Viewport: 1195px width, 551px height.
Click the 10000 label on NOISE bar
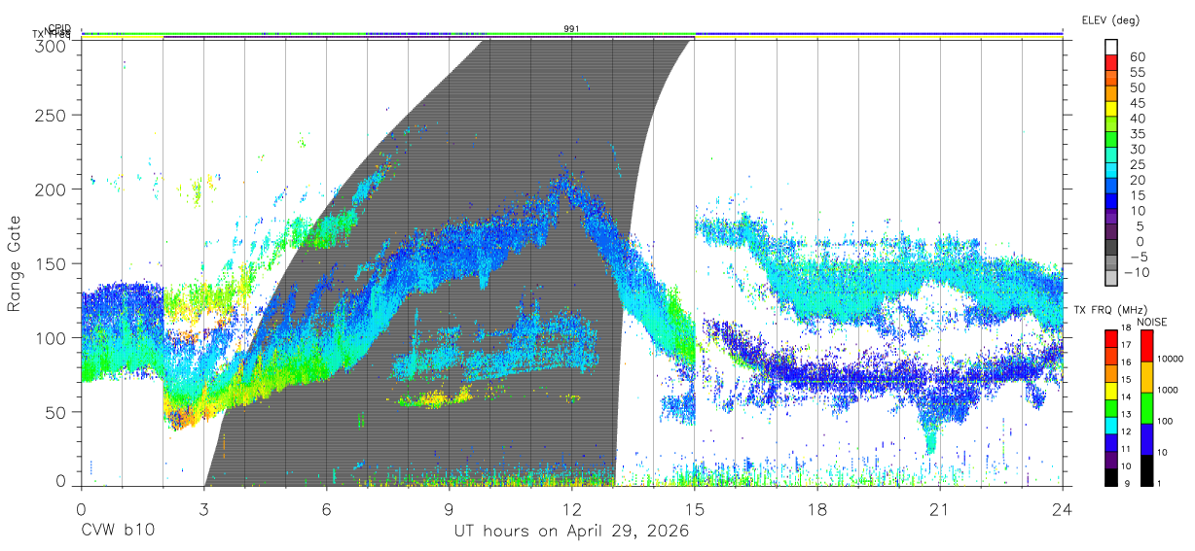point(1171,360)
